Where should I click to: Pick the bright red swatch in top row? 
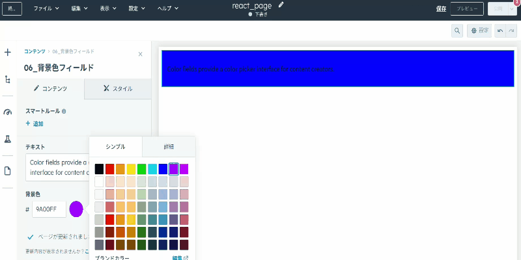[x=109, y=169]
